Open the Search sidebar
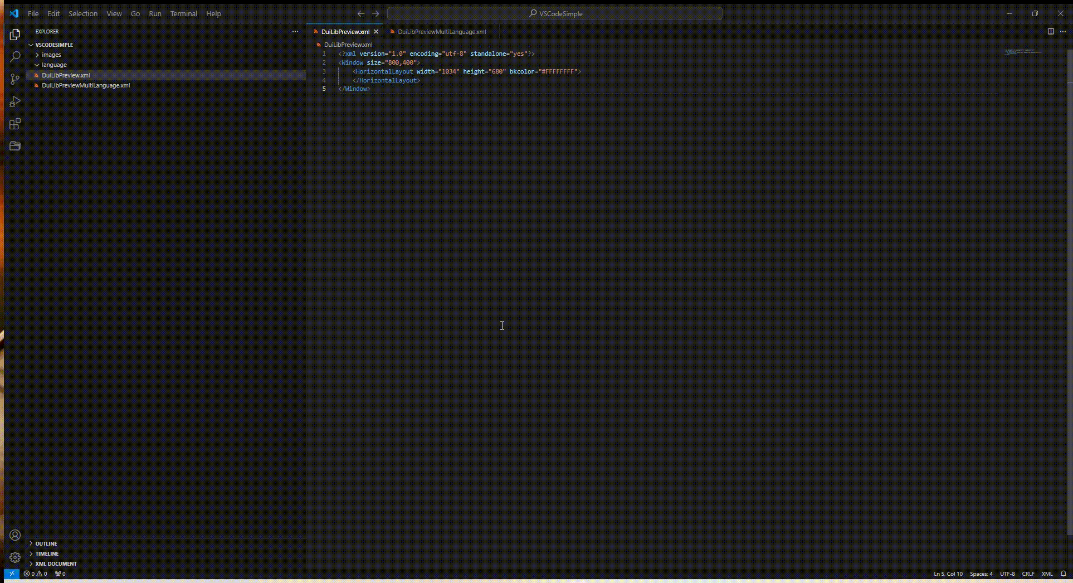 (14, 56)
